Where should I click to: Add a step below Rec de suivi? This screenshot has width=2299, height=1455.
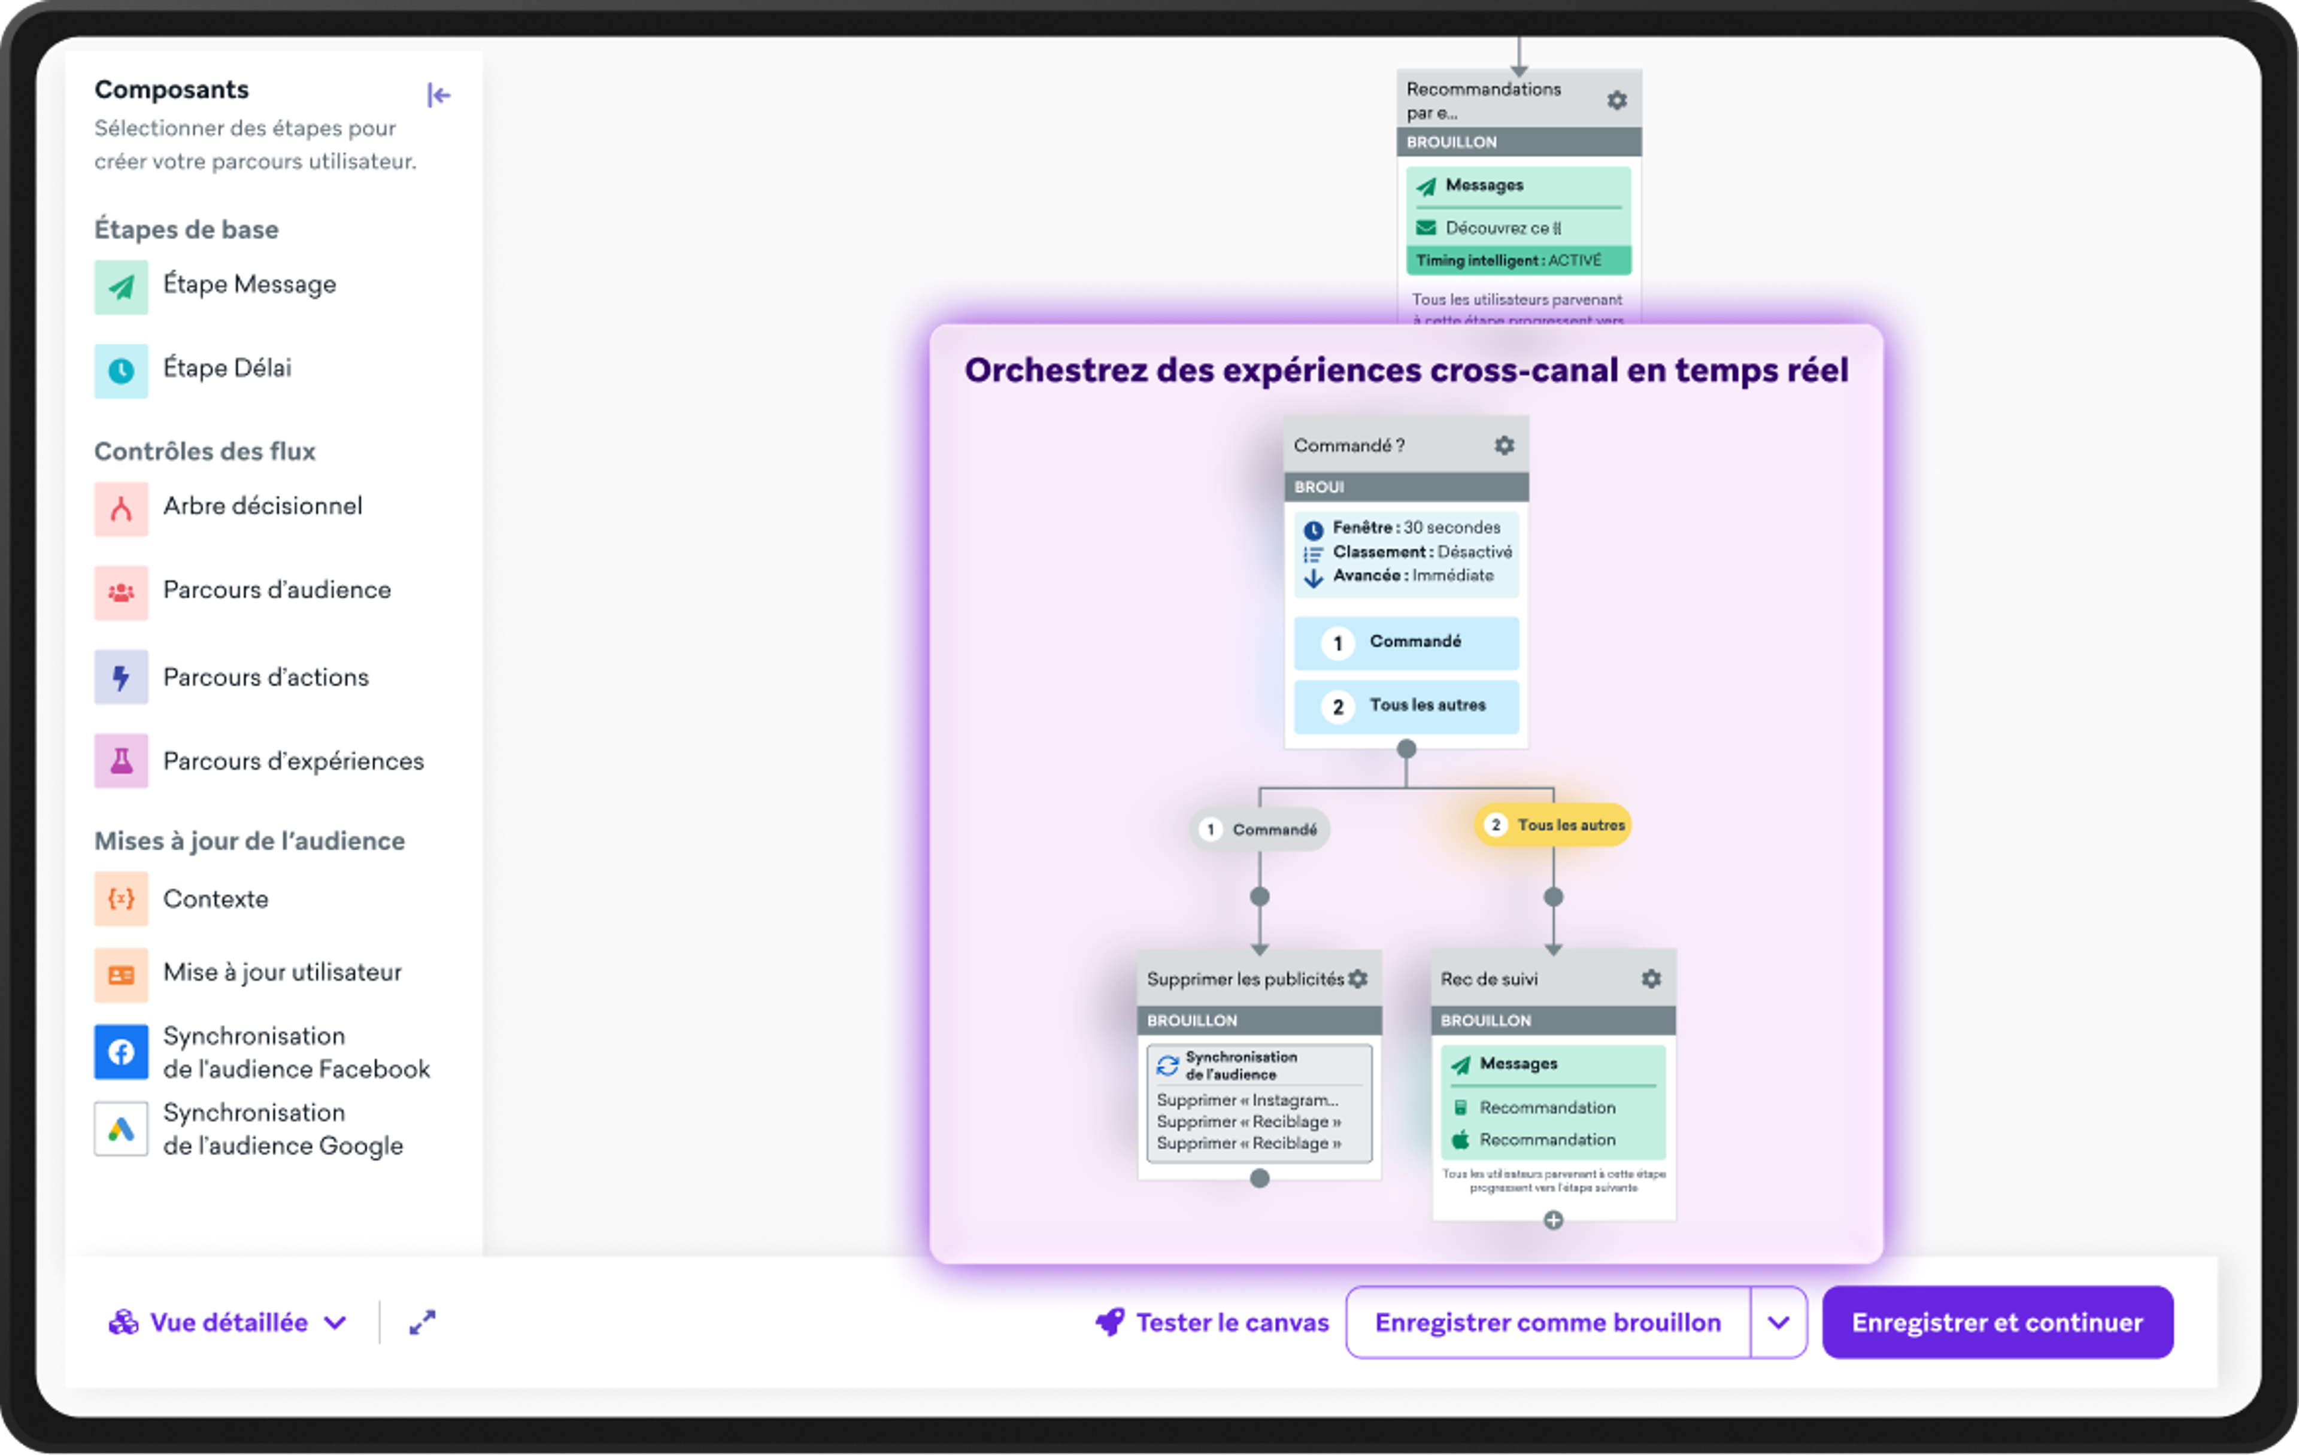point(1554,1220)
